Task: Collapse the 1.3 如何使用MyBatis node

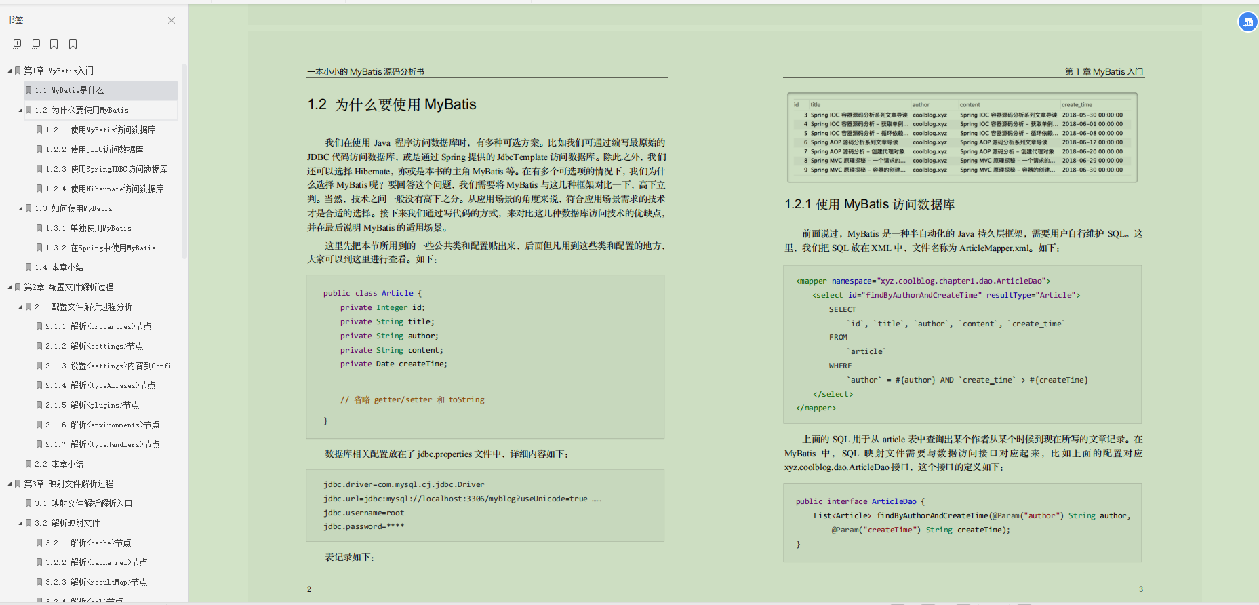Action: 20,208
